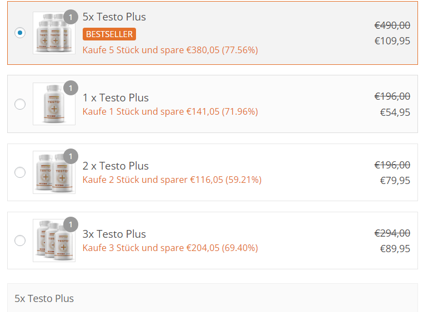Image resolution: width=433 pixels, height=312 pixels.
Task: Click savings text for 3 Stück offer
Action: 170,248
